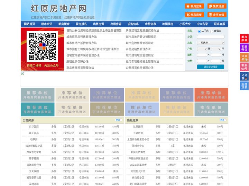Viewport: 249px width, 186px height.
Task: Open 地图找房 menu item
Action: point(168,24)
